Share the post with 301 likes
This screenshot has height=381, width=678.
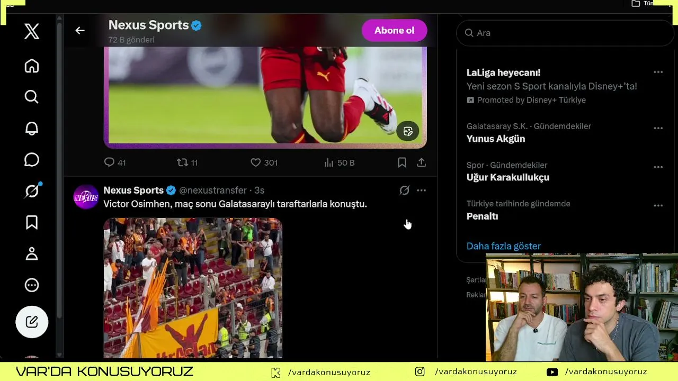click(421, 162)
